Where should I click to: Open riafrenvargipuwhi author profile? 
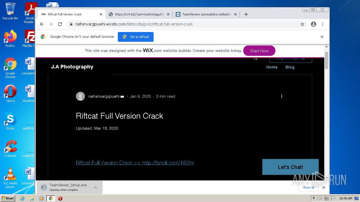pyautogui.click(x=104, y=96)
